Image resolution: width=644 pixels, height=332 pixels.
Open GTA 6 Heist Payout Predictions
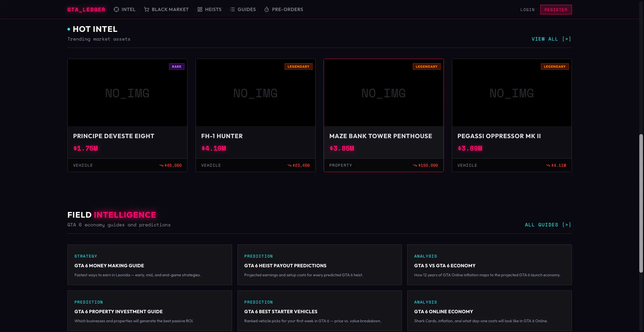tap(320, 265)
